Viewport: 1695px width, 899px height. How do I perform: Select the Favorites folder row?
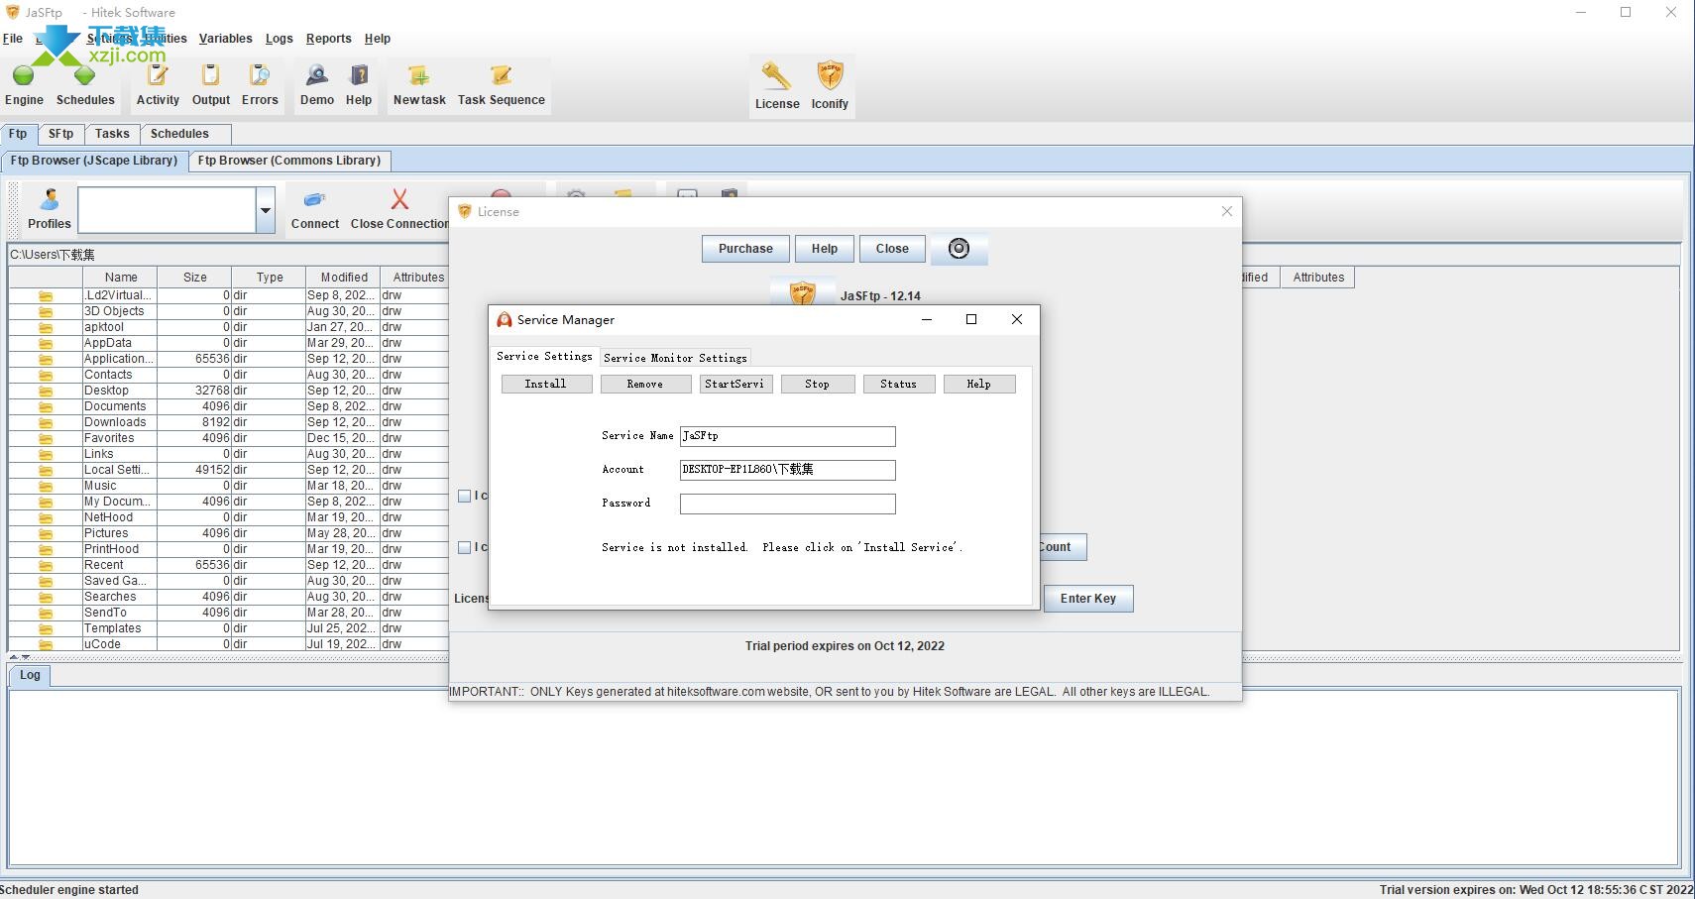click(228, 438)
